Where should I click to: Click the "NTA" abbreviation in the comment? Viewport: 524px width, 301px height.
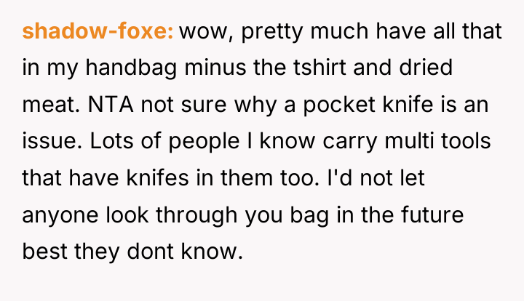coord(111,105)
